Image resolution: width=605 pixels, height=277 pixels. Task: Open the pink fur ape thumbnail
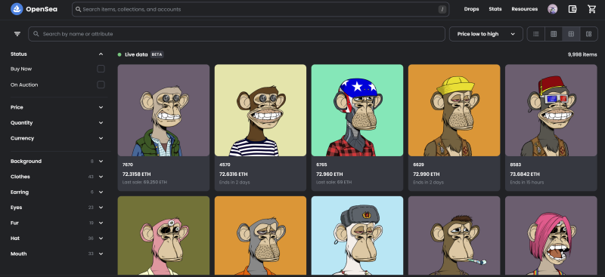coord(163,235)
